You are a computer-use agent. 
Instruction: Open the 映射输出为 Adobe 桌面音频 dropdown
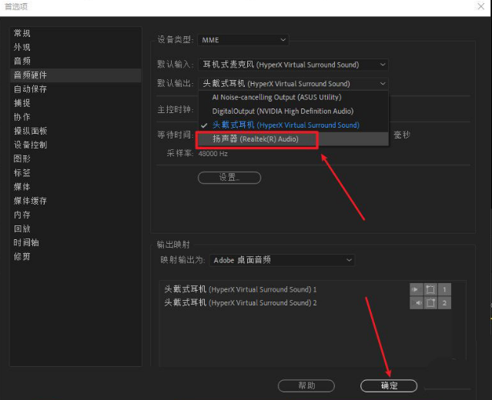point(282,260)
